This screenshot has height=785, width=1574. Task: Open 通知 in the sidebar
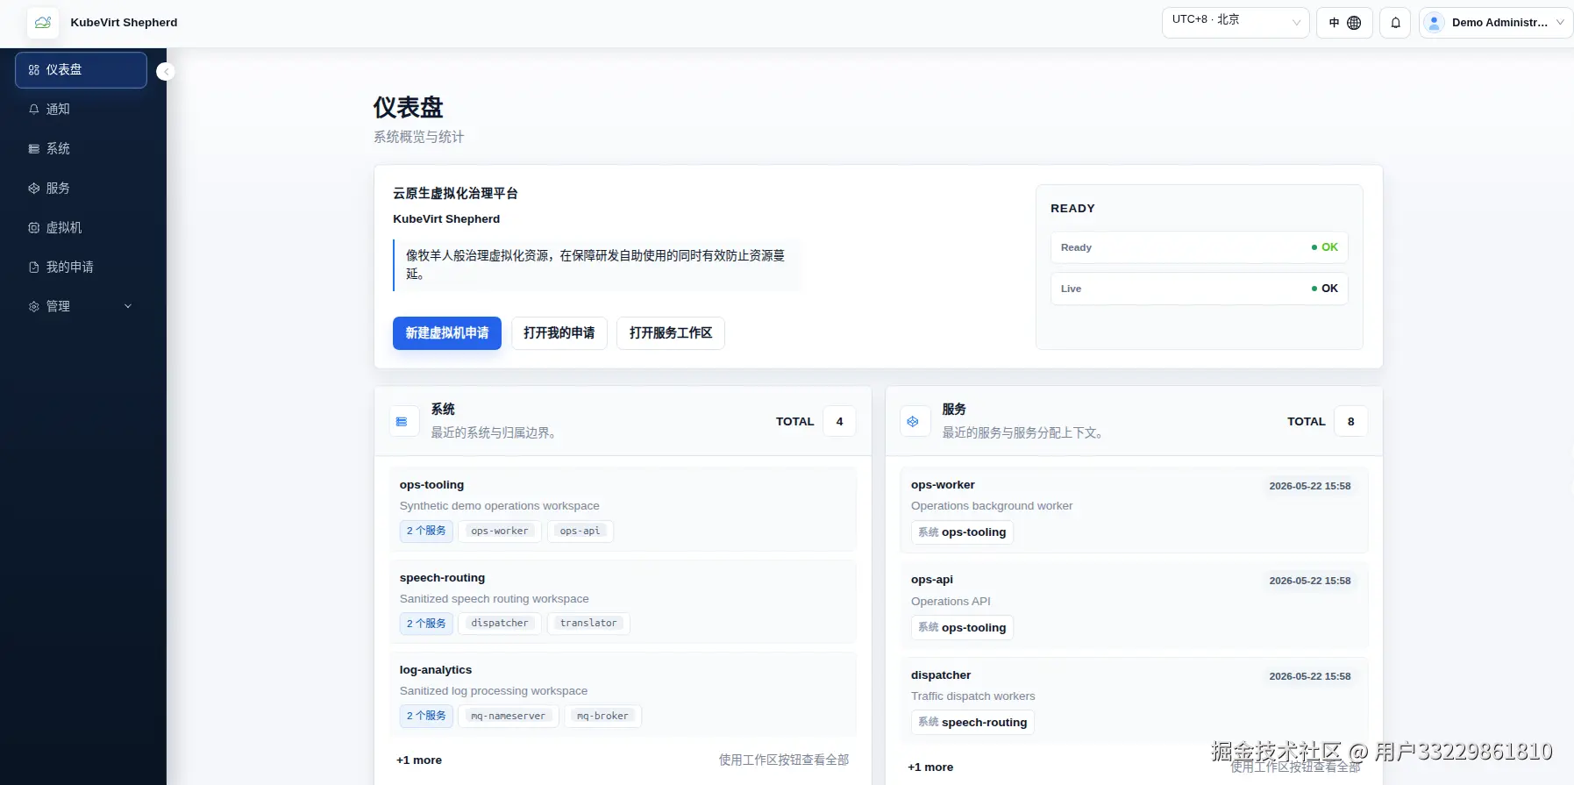click(81, 109)
